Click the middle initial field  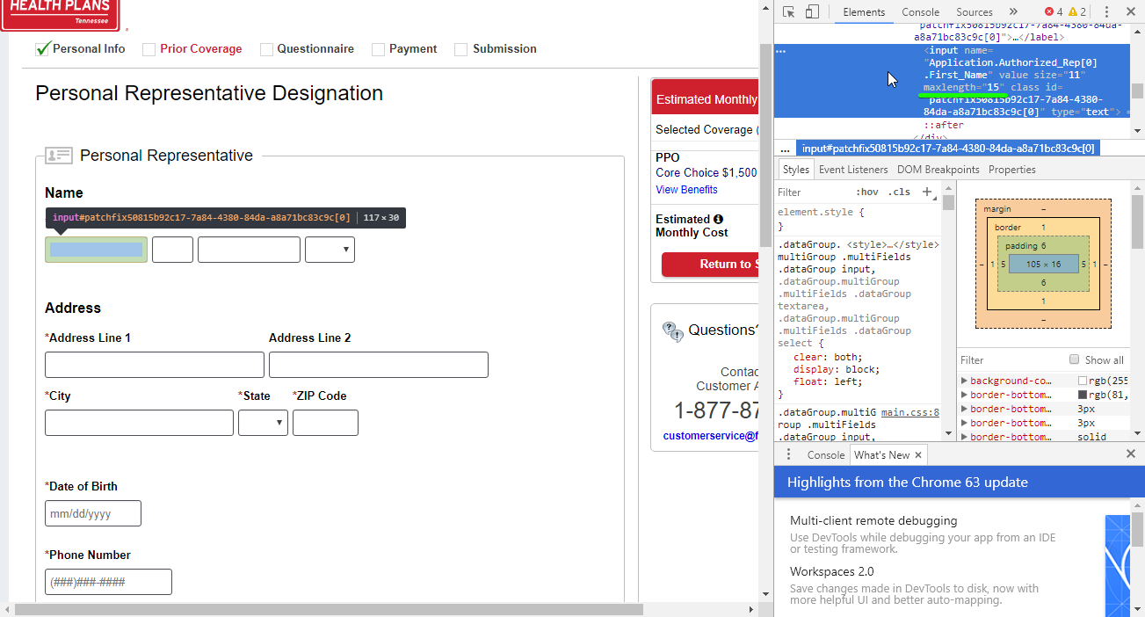172,250
